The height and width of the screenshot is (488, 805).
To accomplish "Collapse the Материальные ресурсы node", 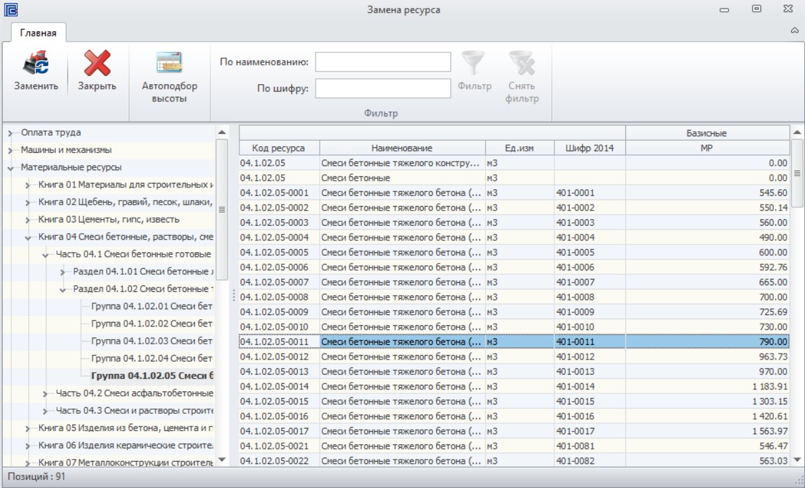I will 11,168.
